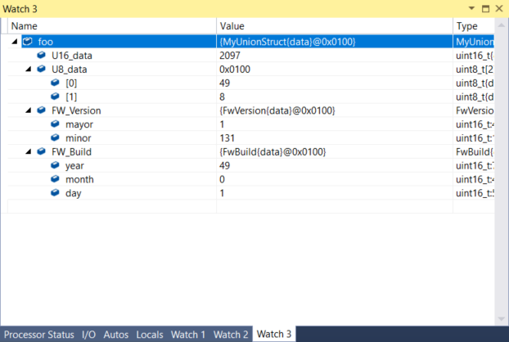
Task: Click the foo variable object icon
Action: pyautogui.click(x=28, y=41)
